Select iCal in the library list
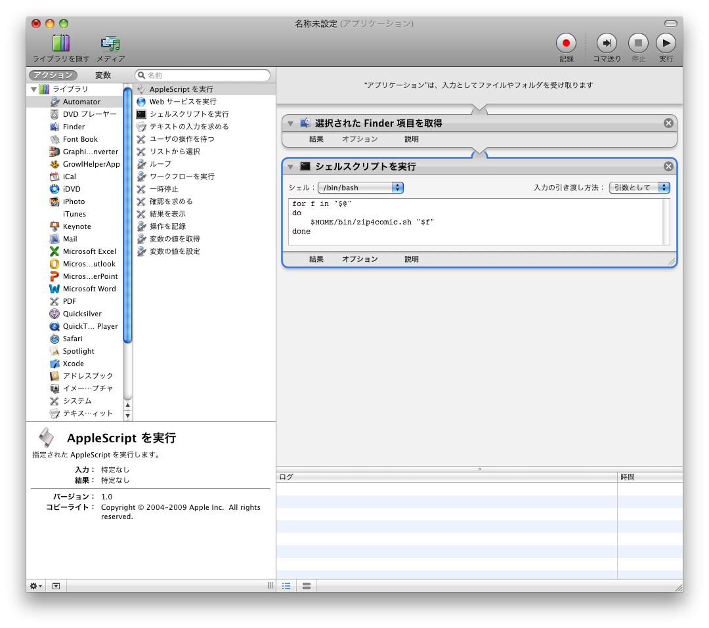 click(75, 177)
